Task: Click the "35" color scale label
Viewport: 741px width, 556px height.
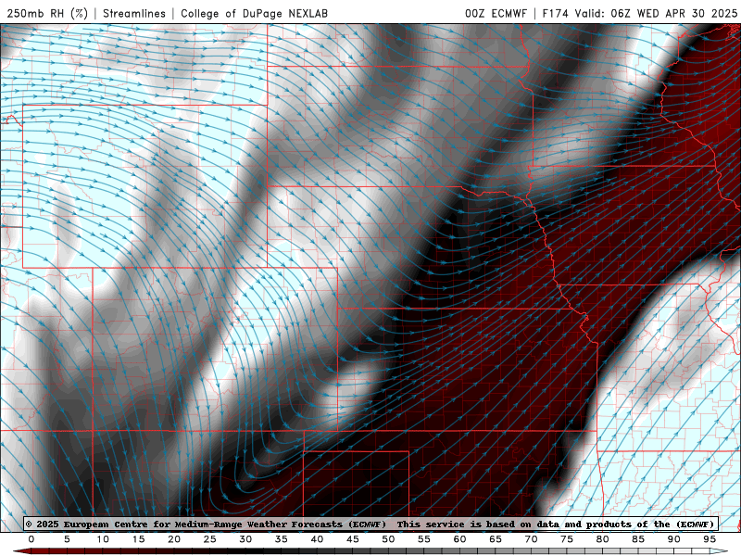Action: coord(282,539)
